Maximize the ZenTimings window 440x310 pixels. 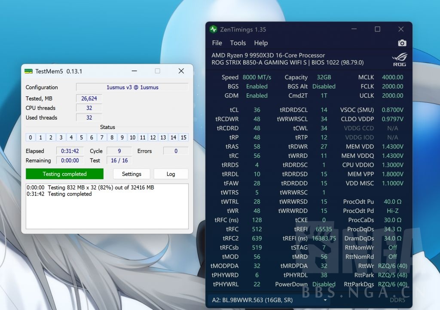377,29
